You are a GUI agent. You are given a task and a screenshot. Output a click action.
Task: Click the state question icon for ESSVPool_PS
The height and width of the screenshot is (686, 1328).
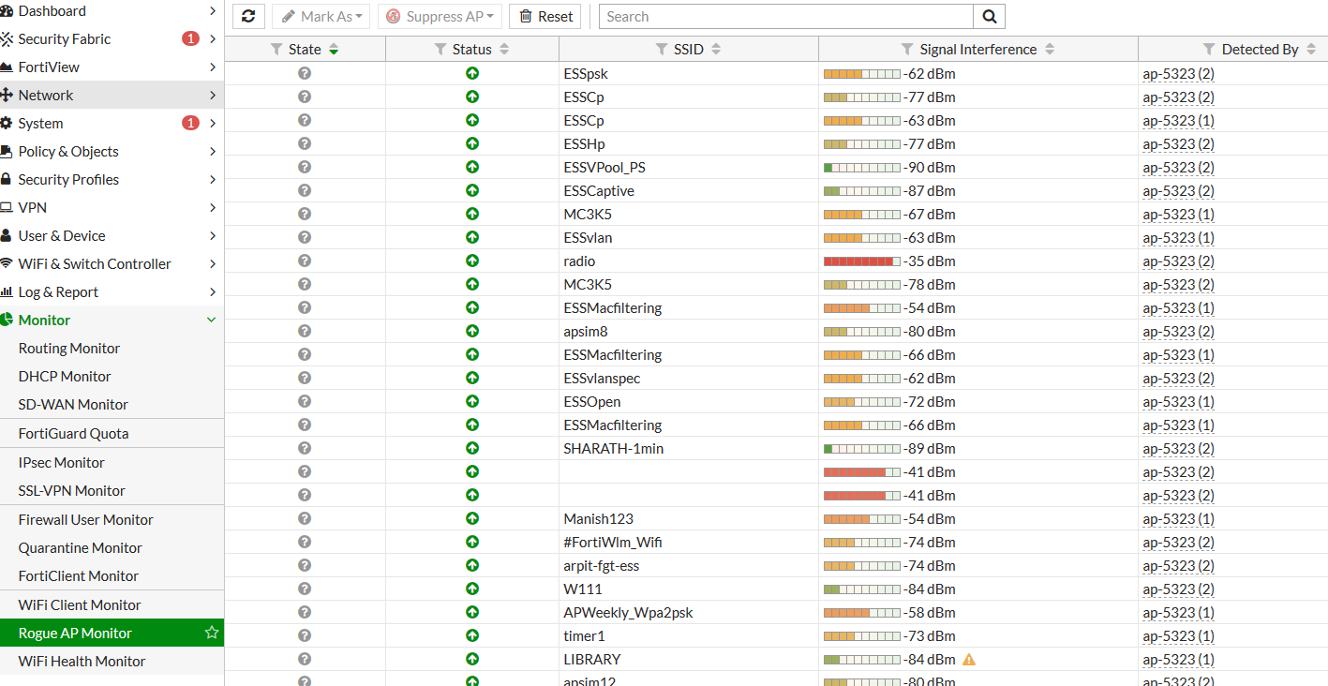[x=305, y=167]
